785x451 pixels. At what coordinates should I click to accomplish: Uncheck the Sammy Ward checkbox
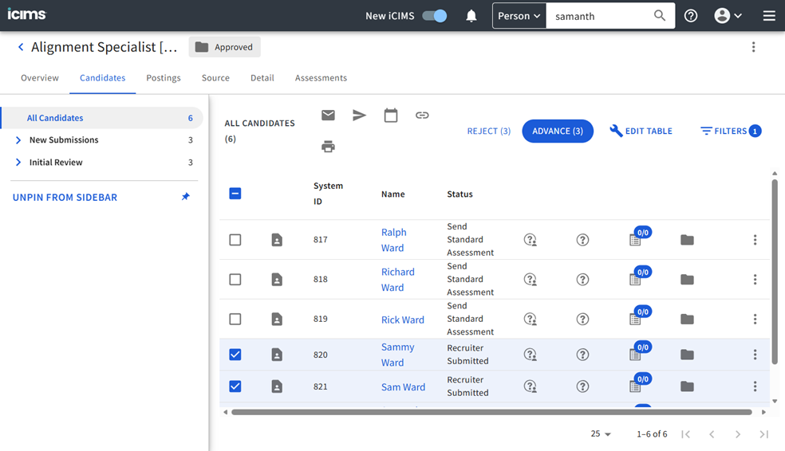tap(235, 355)
